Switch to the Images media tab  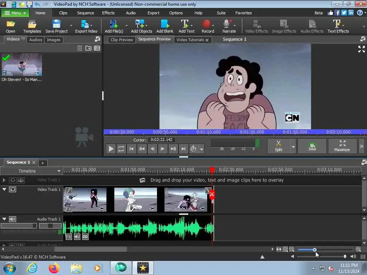[x=54, y=40]
